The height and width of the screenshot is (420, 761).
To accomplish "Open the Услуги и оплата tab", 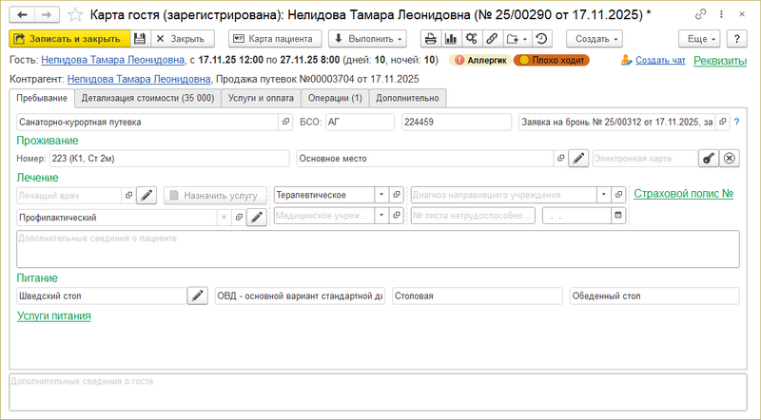I will click(x=261, y=98).
